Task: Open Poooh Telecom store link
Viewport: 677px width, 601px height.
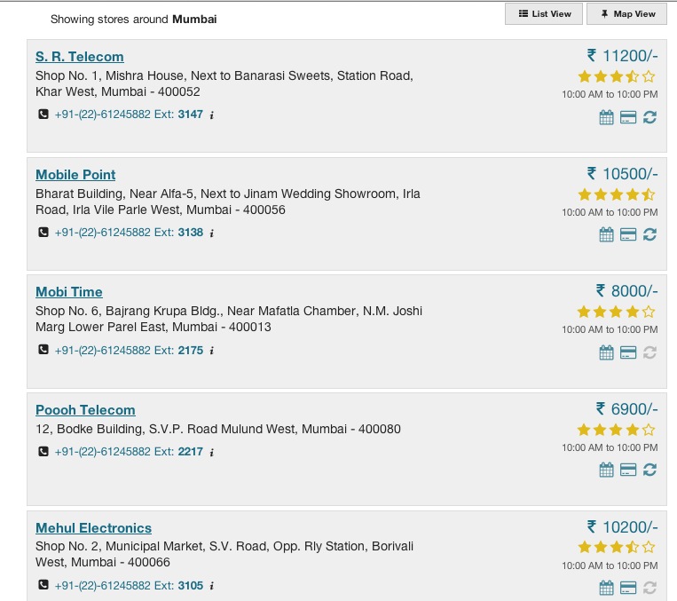Action: pyautogui.click(x=85, y=409)
